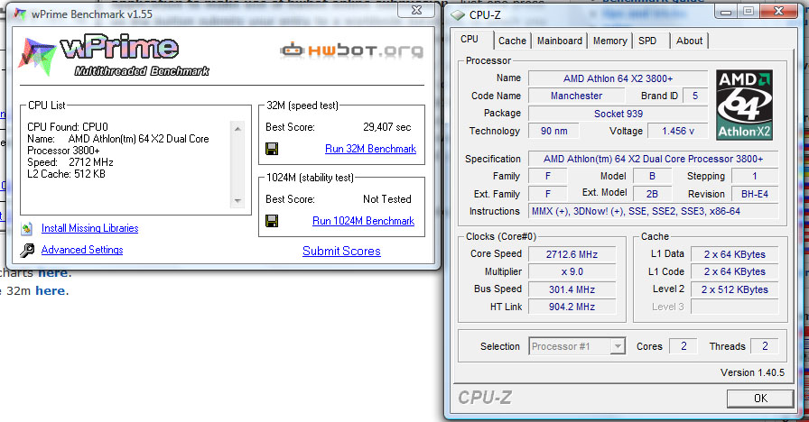Click the 'x 9.0' multiplier value
This screenshot has width=809, height=422.
point(572,271)
